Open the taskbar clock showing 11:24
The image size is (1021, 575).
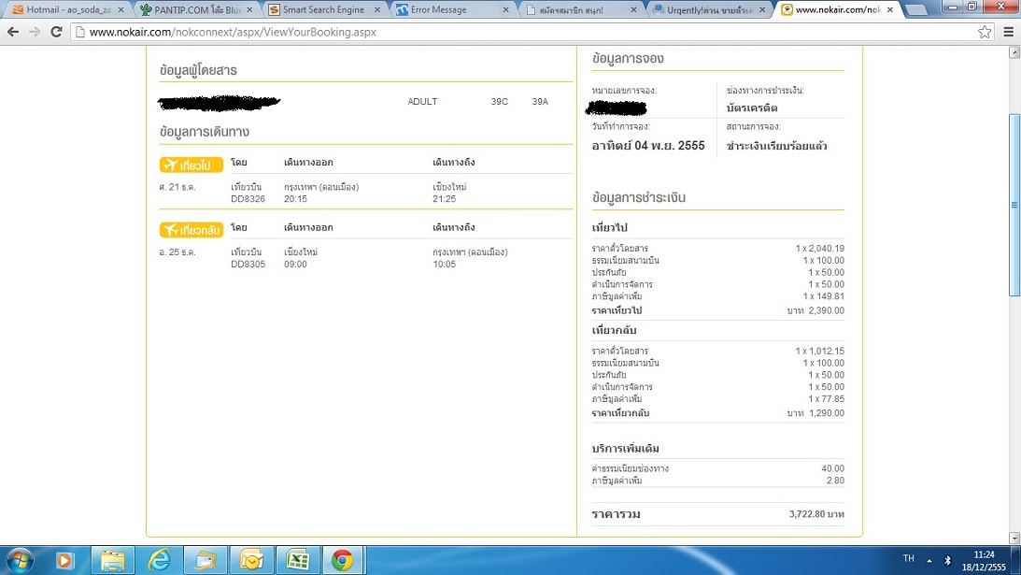pyautogui.click(x=984, y=561)
